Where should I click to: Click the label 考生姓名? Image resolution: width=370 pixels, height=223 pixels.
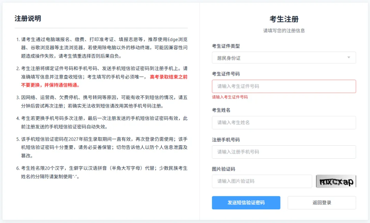221,110
